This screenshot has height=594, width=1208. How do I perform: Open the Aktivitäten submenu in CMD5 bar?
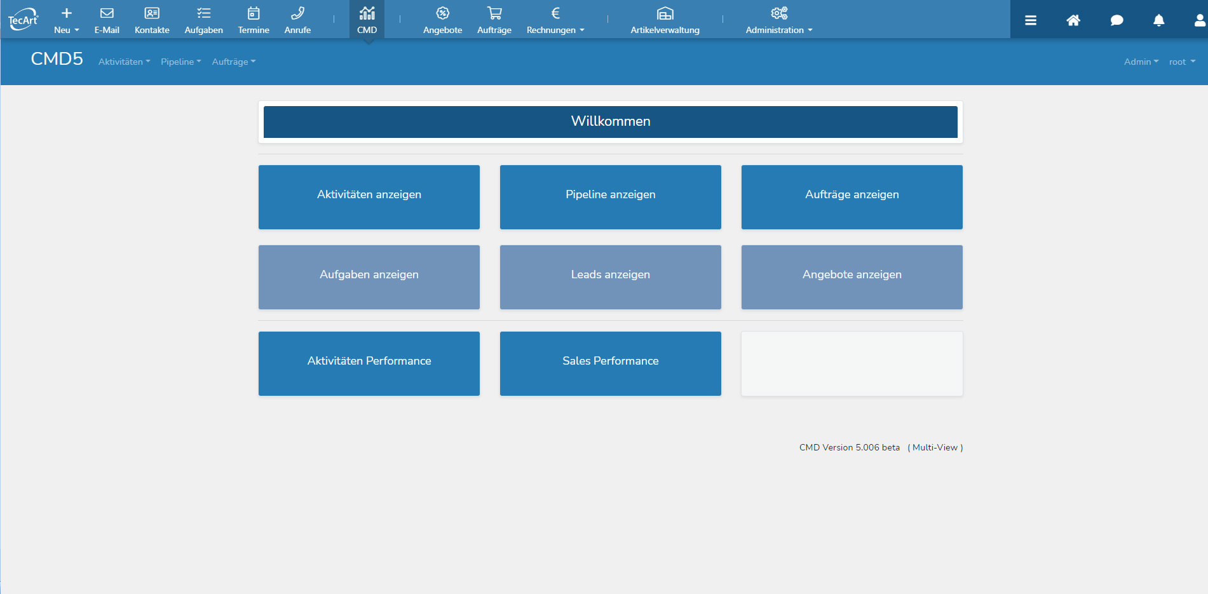click(124, 62)
